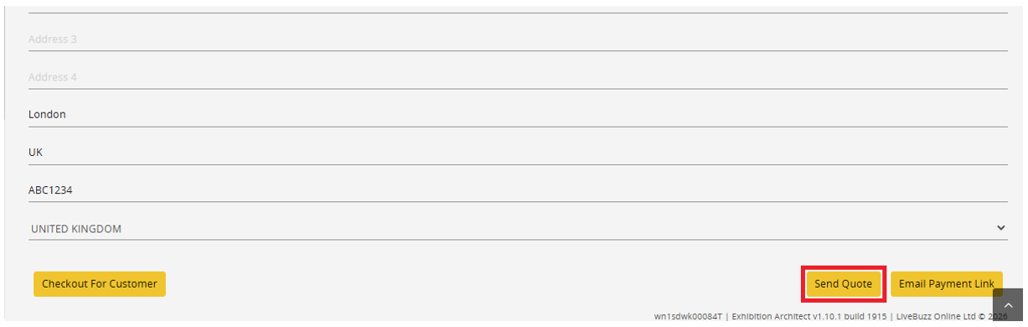Viewport: 1028px width, 327px height.
Task: Click Checkout For Customer
Action: point(100,284)
